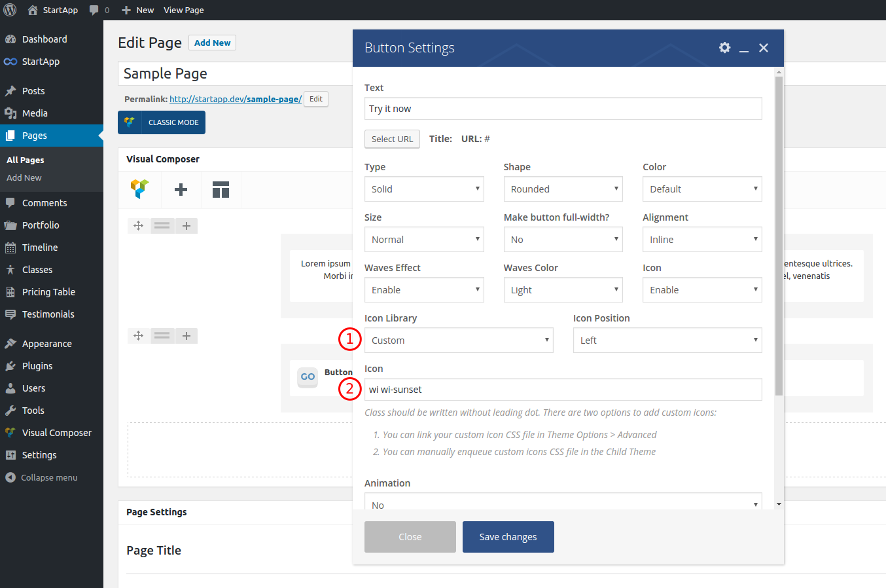The width and height of the screenshot is (886, 588).
Task: Add element with plus icon in composer toolbar
Action: tap(181, 190)
